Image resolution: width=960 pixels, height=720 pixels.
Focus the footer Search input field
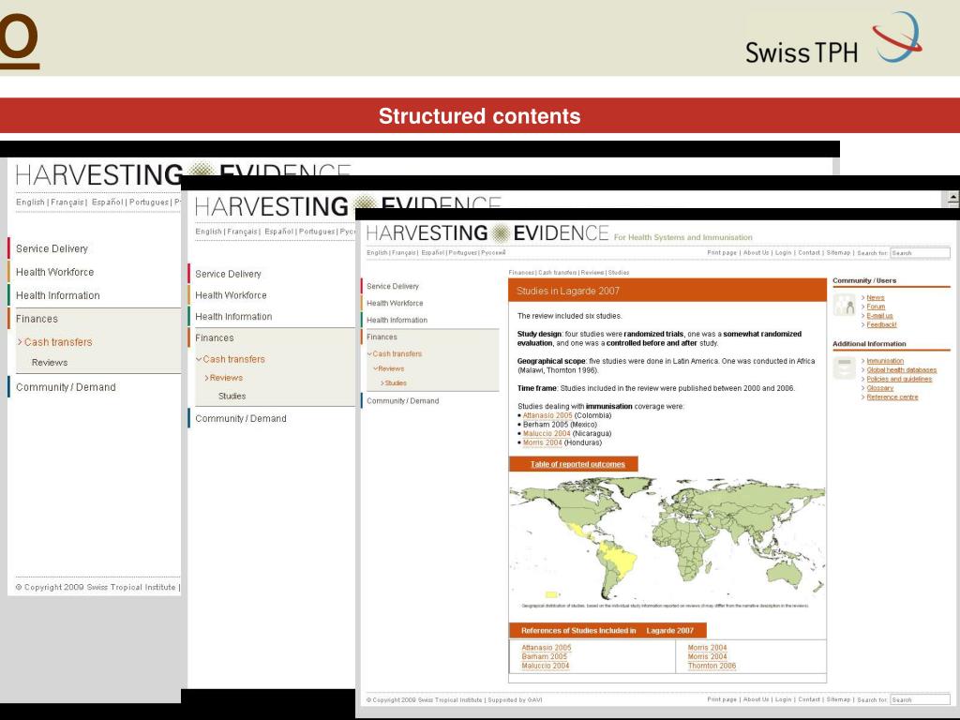point(921,699)
